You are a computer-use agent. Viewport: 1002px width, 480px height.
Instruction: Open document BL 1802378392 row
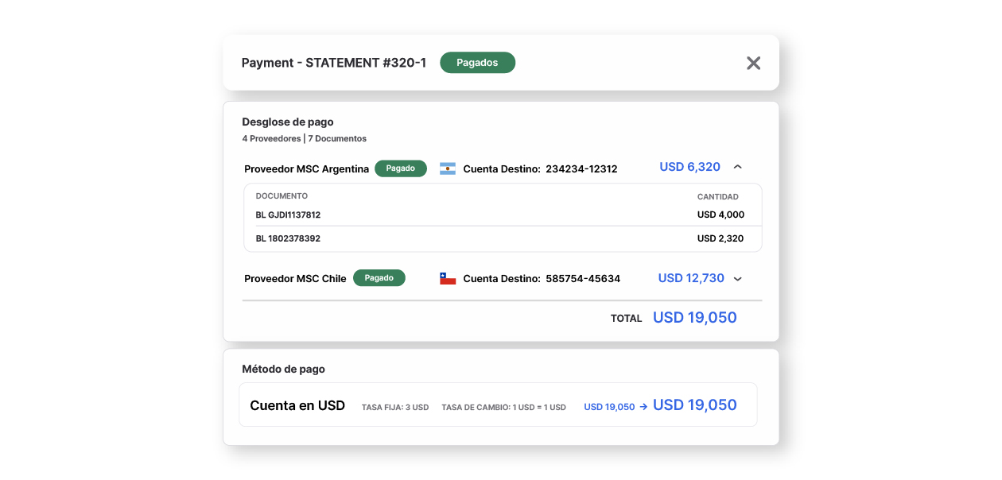pos(288,238)
